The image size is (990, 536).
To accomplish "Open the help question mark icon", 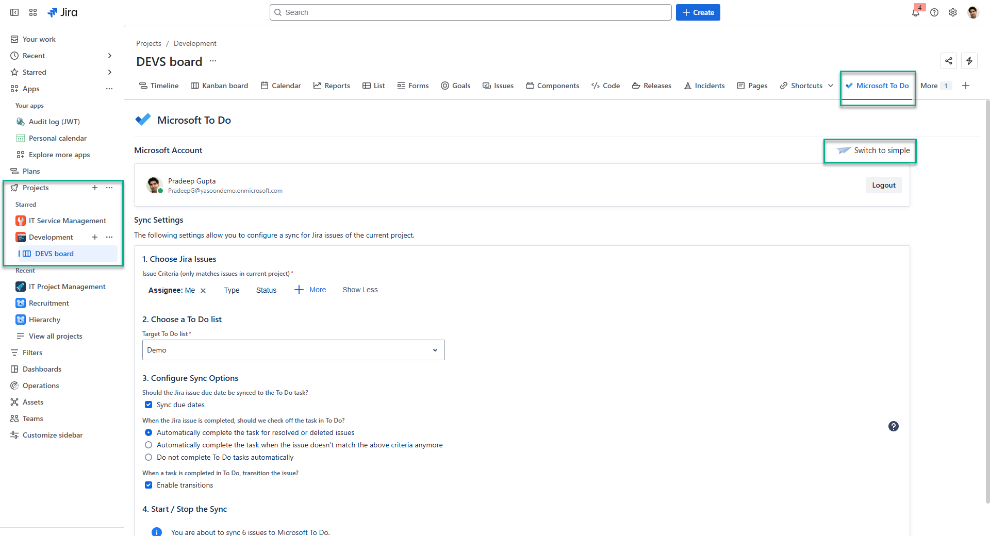I will click(934, 12).
